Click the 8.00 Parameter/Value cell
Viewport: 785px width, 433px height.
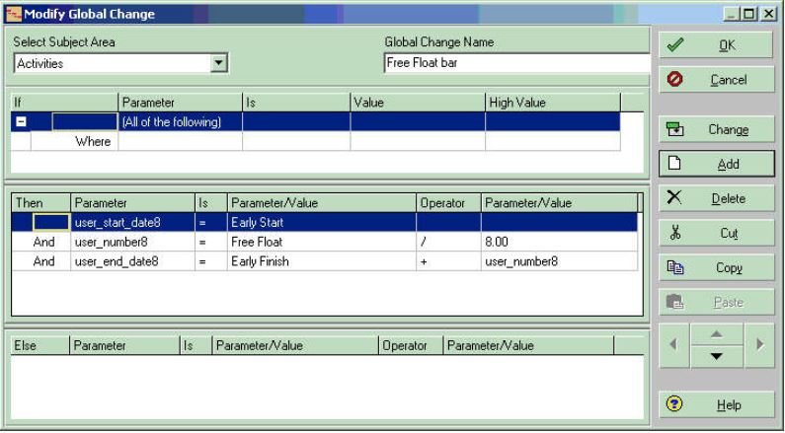558,242
